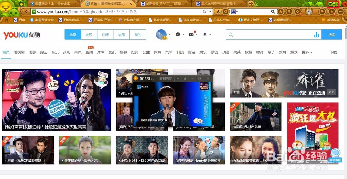Image resolution: width=347 pixels, height=179 pixels.
Task: Open the 铁路客户服 bookmark
Action: pos(130,20)
